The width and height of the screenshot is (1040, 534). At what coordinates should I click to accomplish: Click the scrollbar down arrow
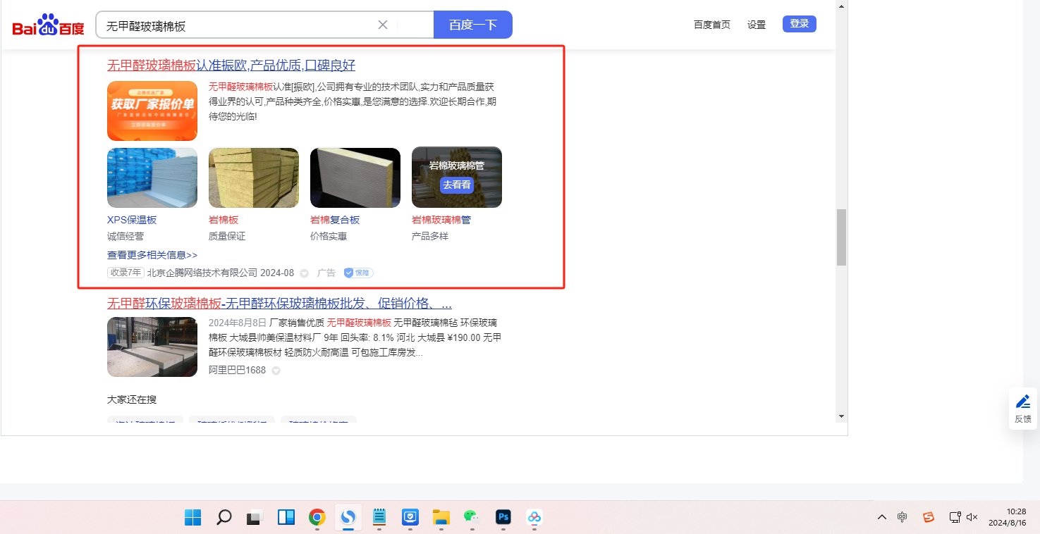tap(841, 416)
